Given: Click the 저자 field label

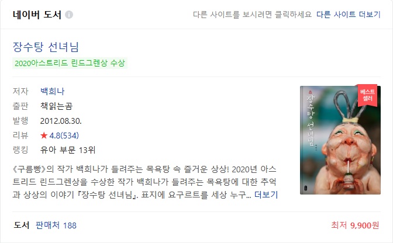Looking at the screenshot, I should click(20, 91).
